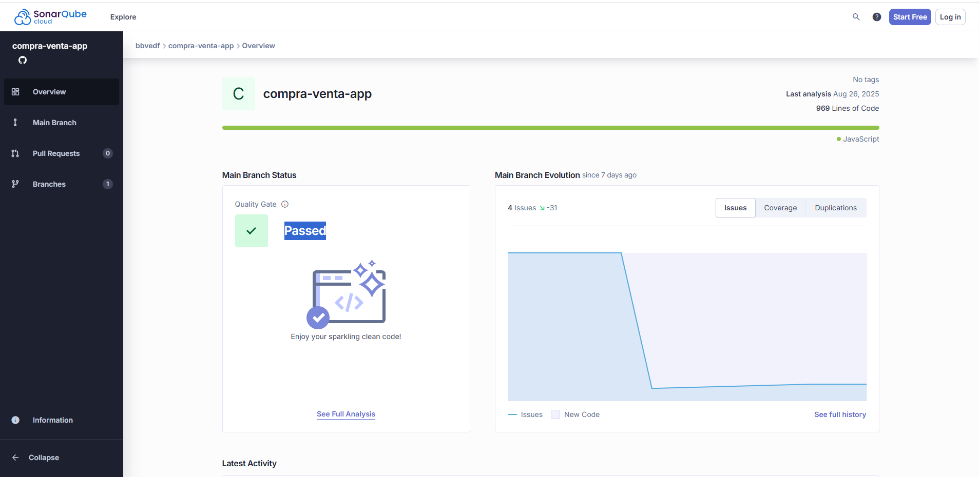Select the Branches count badge 1
Image resolution: width=979 pixels, height=477 pixels.
click(108, 184)
